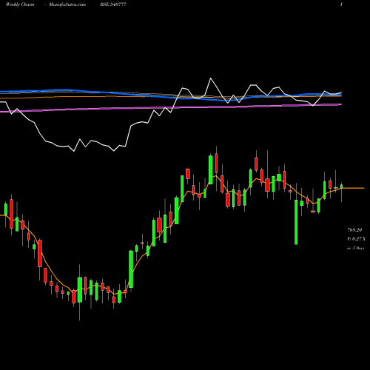This screenshot has width=370, height=370.
Task: Click the "768.20" price value
Action: [354, 230]
